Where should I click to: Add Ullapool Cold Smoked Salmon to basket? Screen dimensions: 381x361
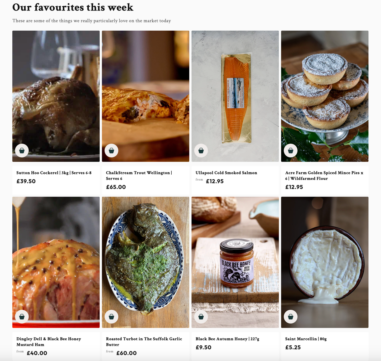pos(201,151)
